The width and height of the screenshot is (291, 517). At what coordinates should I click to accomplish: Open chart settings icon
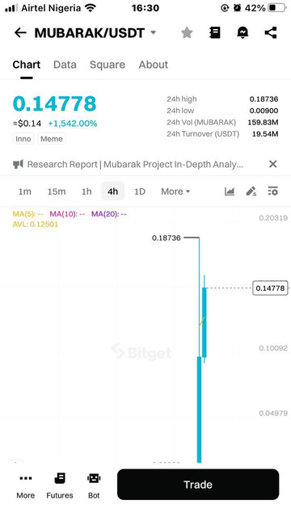[x=273, y=191]
